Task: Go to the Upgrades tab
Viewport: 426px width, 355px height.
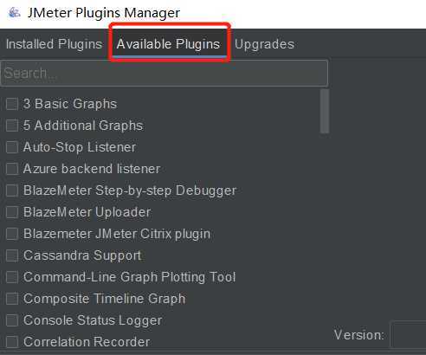Action: click(264, 44)
